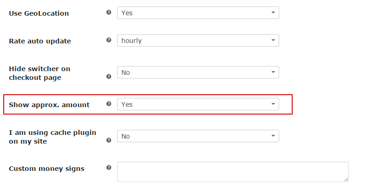Click the Custom money signs label
370x188 pixels.
pos(47,169)
